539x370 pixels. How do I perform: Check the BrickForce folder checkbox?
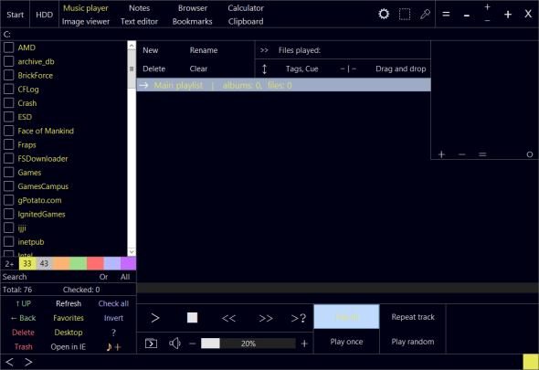[x=8, y=75]
